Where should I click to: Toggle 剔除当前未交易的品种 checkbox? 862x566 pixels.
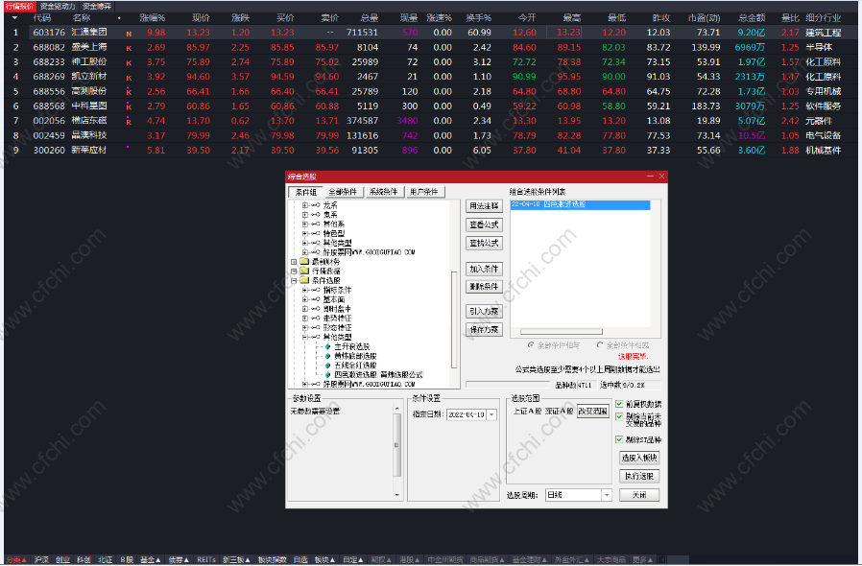(619, 417)
